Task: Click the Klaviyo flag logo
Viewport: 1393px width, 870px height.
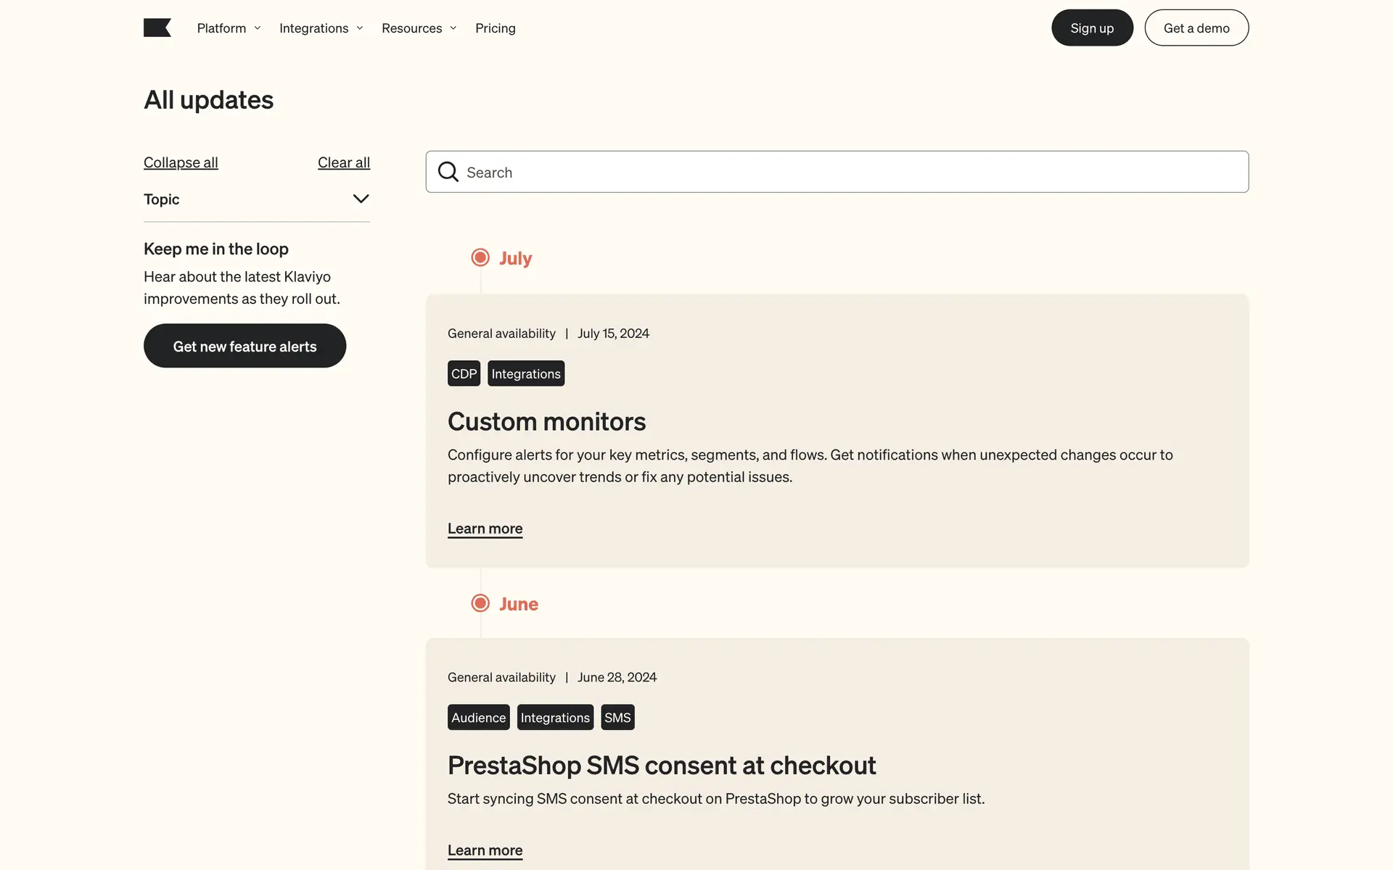Action: click(157, 28)
